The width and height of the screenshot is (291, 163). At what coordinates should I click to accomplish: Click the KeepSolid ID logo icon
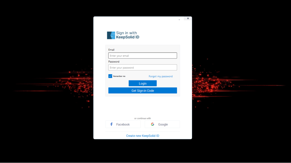(x=111, y=35)
